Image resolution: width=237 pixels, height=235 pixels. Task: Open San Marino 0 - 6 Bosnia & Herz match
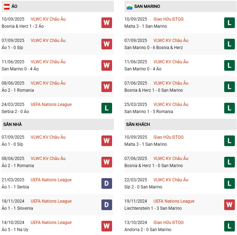(153, 48)
